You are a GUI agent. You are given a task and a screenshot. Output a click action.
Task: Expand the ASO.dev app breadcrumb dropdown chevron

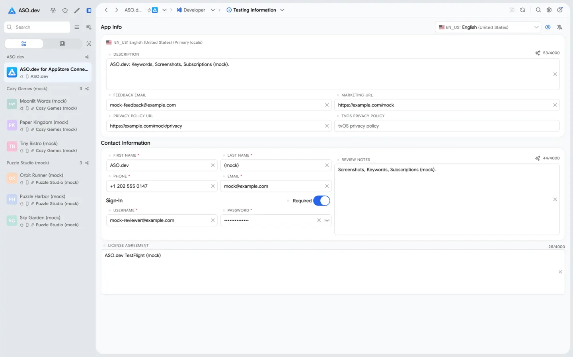point(164,10)
